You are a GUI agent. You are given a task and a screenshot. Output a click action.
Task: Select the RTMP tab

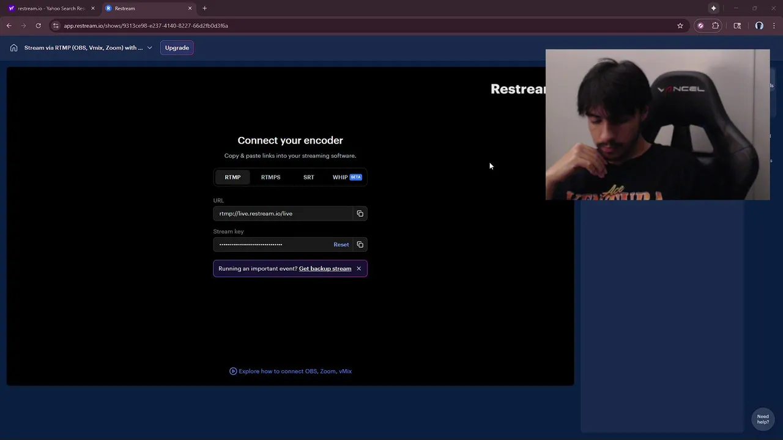coord(232,177)
